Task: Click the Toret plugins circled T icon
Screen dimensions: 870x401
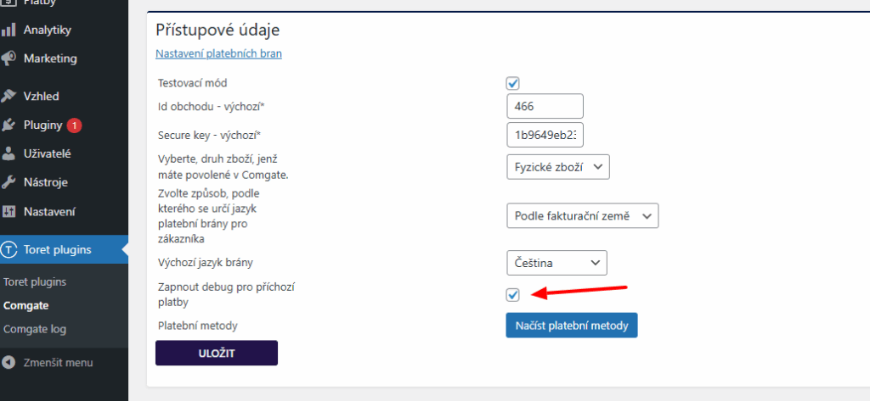Action: [8, 250]
